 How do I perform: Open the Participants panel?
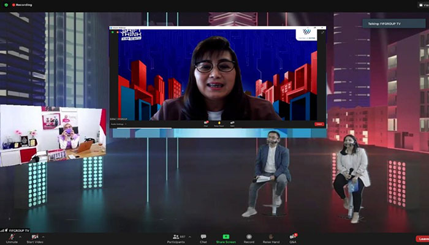click(176, 236)
